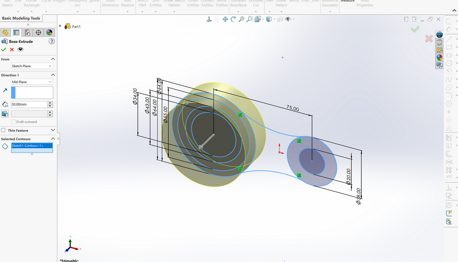
Task: Toggle the left panel collapse window button
Action: 406,20
